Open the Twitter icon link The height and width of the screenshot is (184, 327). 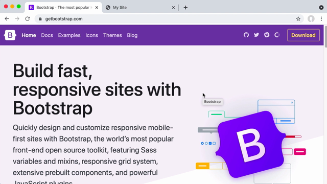(256, 35)
